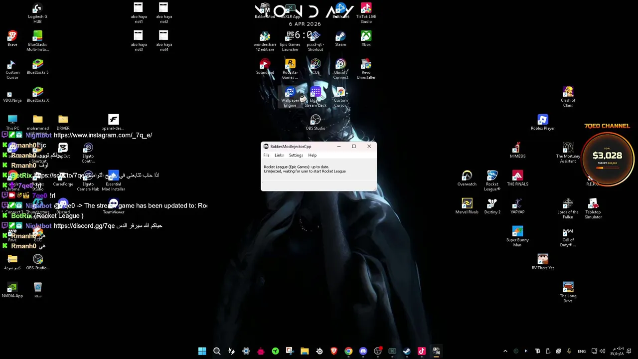
Task: Select the BlueStacks 5 desktop icon
Action: point(37,67)
